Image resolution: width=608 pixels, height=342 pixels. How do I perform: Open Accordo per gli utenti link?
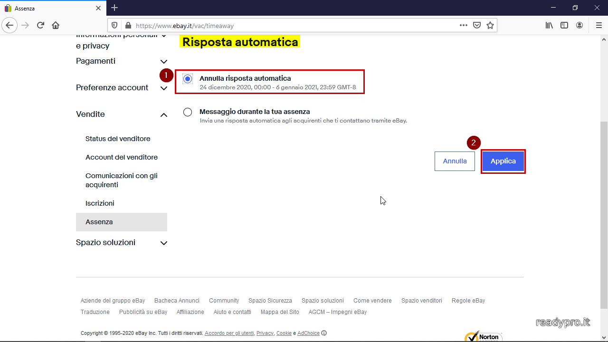tap(229, 333)
